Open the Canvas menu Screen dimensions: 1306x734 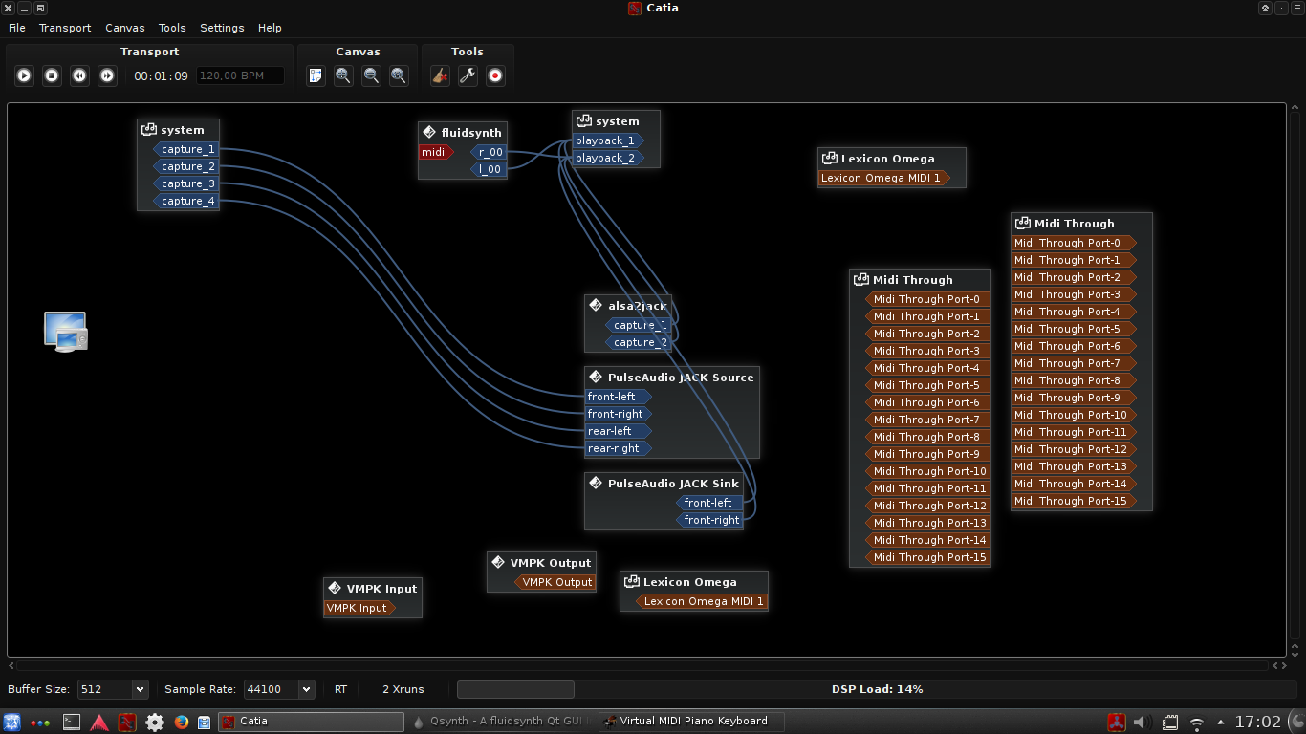click(124, 28)
